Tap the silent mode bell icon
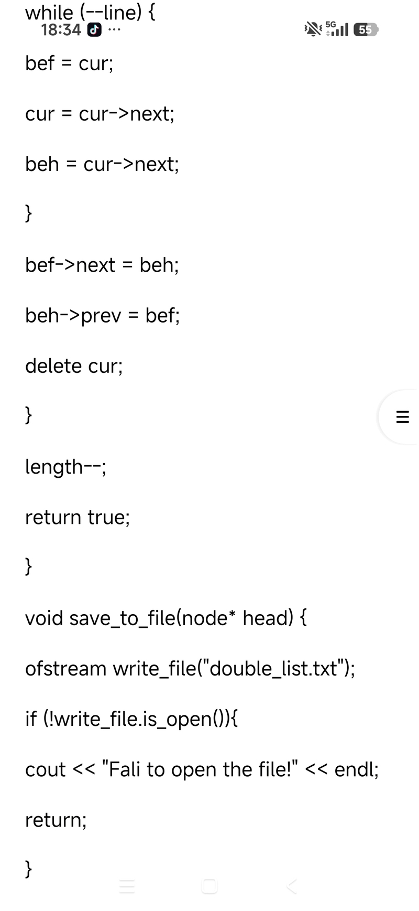The width and height of the screenshot is (419, 911). click(313, 29)
